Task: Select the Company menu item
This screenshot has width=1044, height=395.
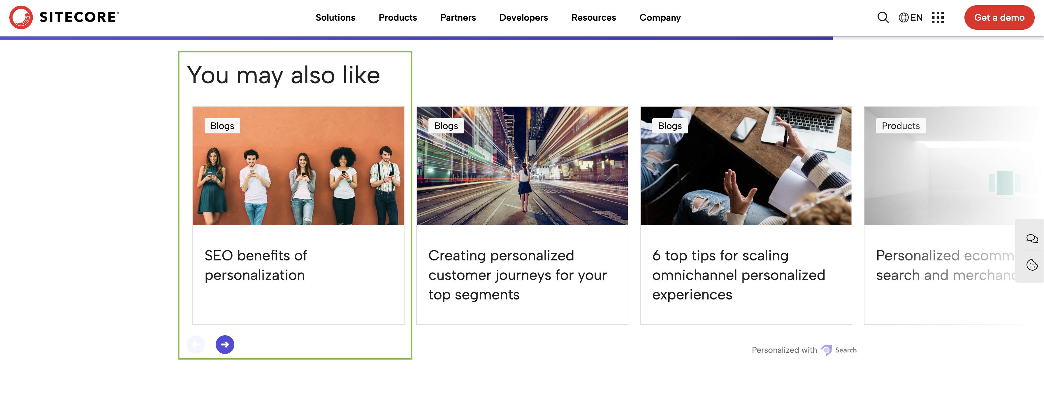Action: (x=659, y=17)
